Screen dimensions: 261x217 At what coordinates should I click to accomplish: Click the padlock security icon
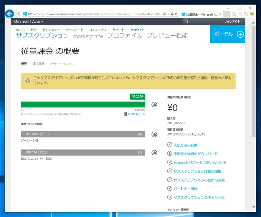172,14
